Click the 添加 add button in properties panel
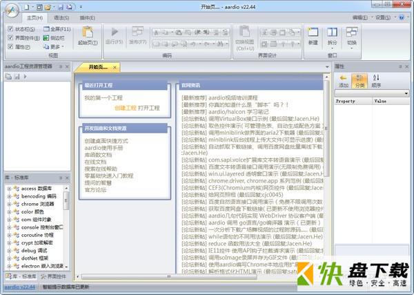Viewport: 414px width, 295px height. (x=344, y=81)
